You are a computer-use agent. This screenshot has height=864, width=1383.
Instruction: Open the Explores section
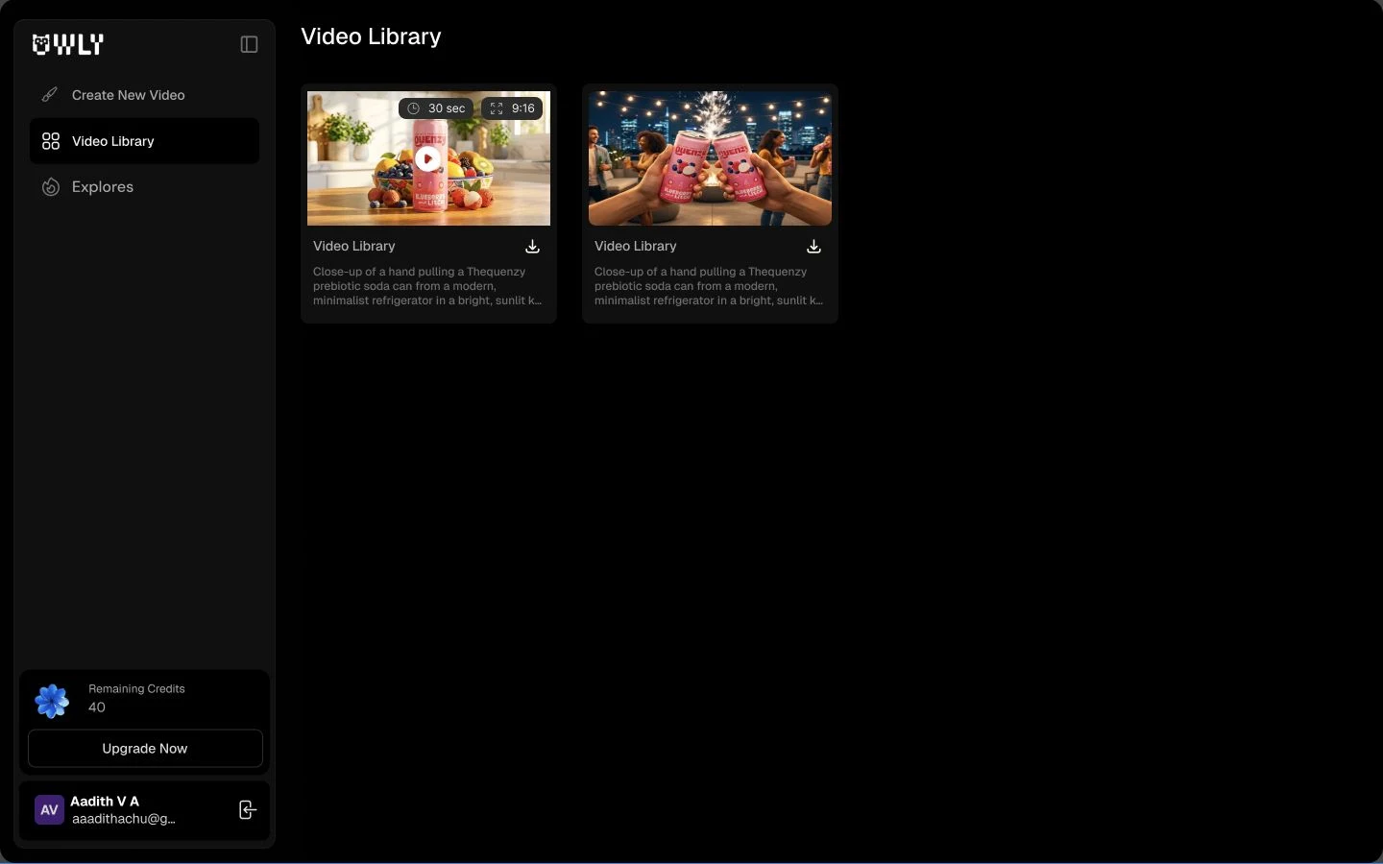click(x=144, y=187)
